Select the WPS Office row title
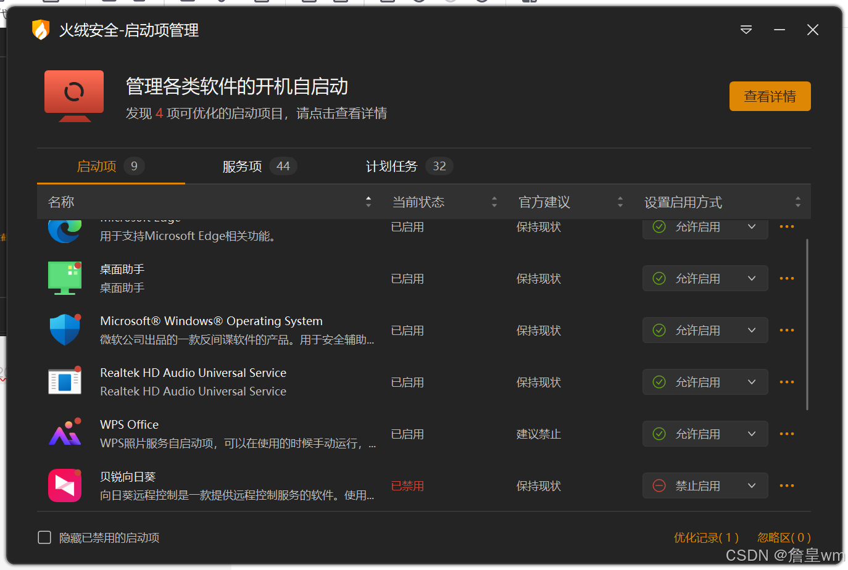Image resolution: width=848 pixels, height=570 pixels. tap(130, 424)
